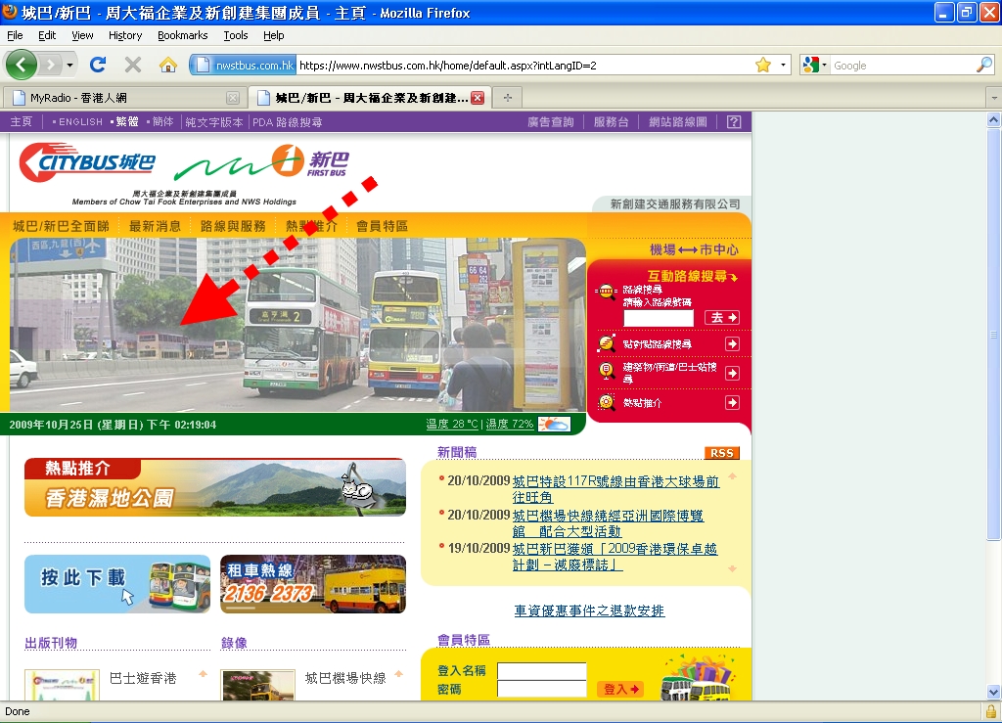Choose search engine from Google dropdown
1002x723 pixels.
[x=815, y=66]
